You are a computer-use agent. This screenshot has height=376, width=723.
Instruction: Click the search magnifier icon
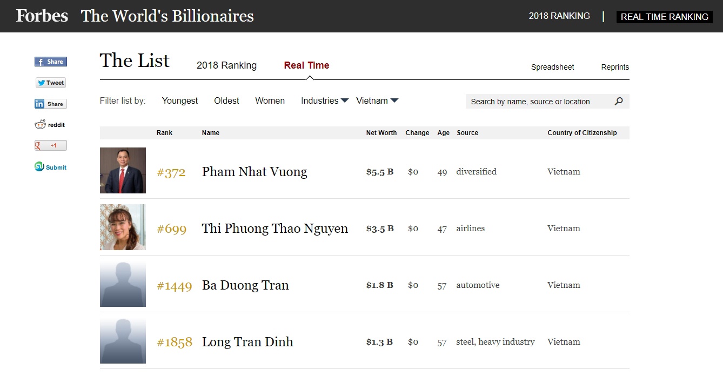(x=618, y=101)
